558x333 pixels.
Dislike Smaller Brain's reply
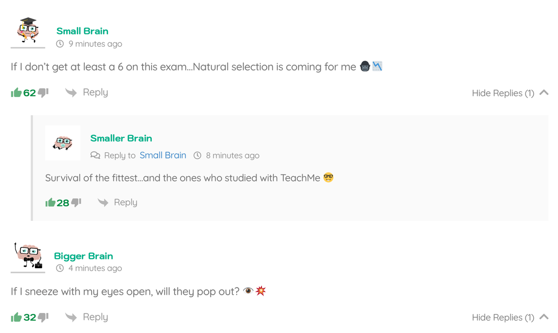pyautogui.click(x=76, y=202)
